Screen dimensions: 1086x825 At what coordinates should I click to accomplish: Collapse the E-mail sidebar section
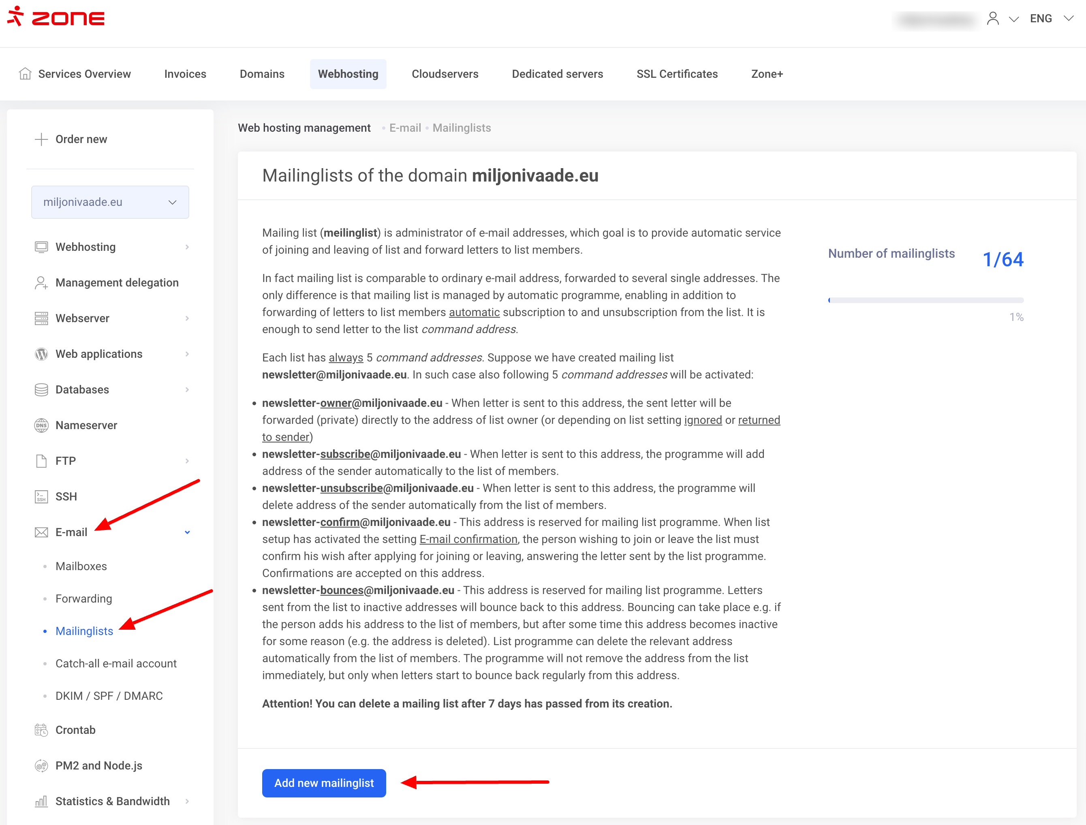[x=187, y=532]
